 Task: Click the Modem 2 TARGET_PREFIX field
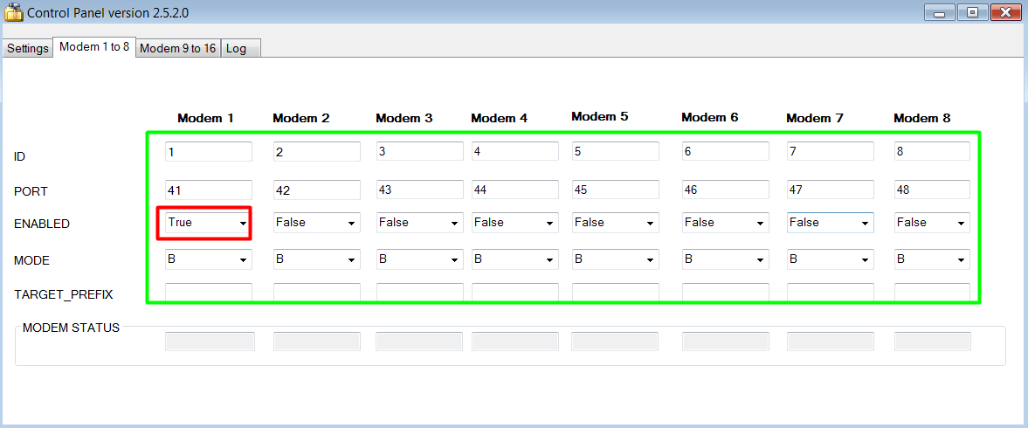pos(316,293)
